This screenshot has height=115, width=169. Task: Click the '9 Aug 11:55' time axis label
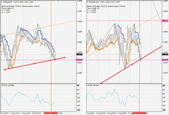click(x=26, y=113)
